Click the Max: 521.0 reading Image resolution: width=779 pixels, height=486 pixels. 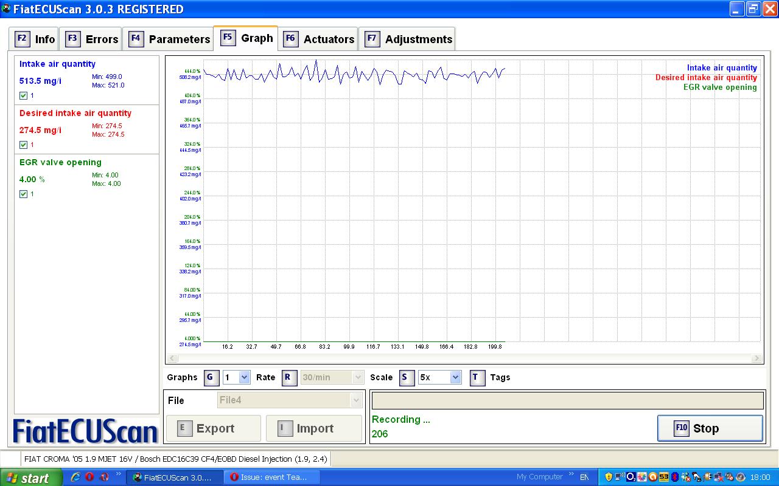(x=108, y=85)
